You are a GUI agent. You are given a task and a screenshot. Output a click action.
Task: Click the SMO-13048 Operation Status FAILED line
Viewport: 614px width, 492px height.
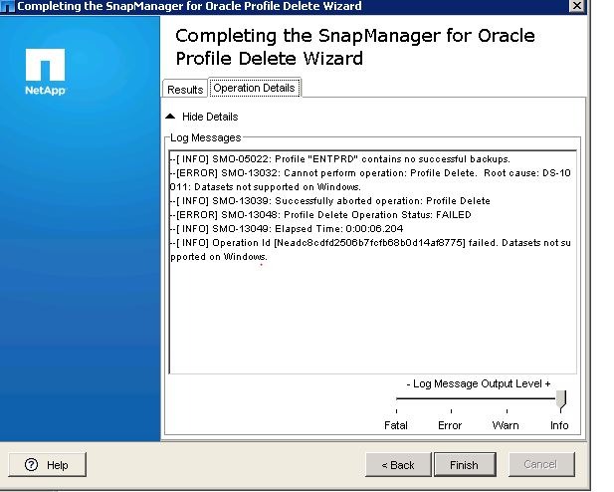click(x=320, y=215)
